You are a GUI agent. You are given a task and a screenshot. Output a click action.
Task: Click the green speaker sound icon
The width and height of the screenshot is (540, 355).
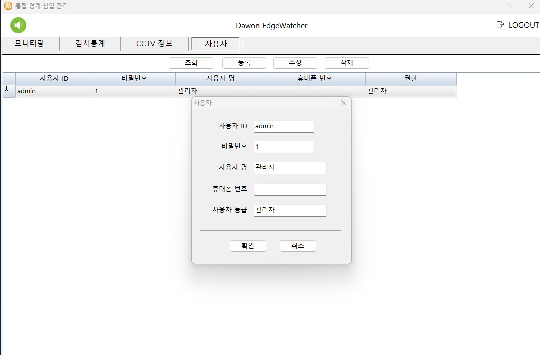pos(18,25)
